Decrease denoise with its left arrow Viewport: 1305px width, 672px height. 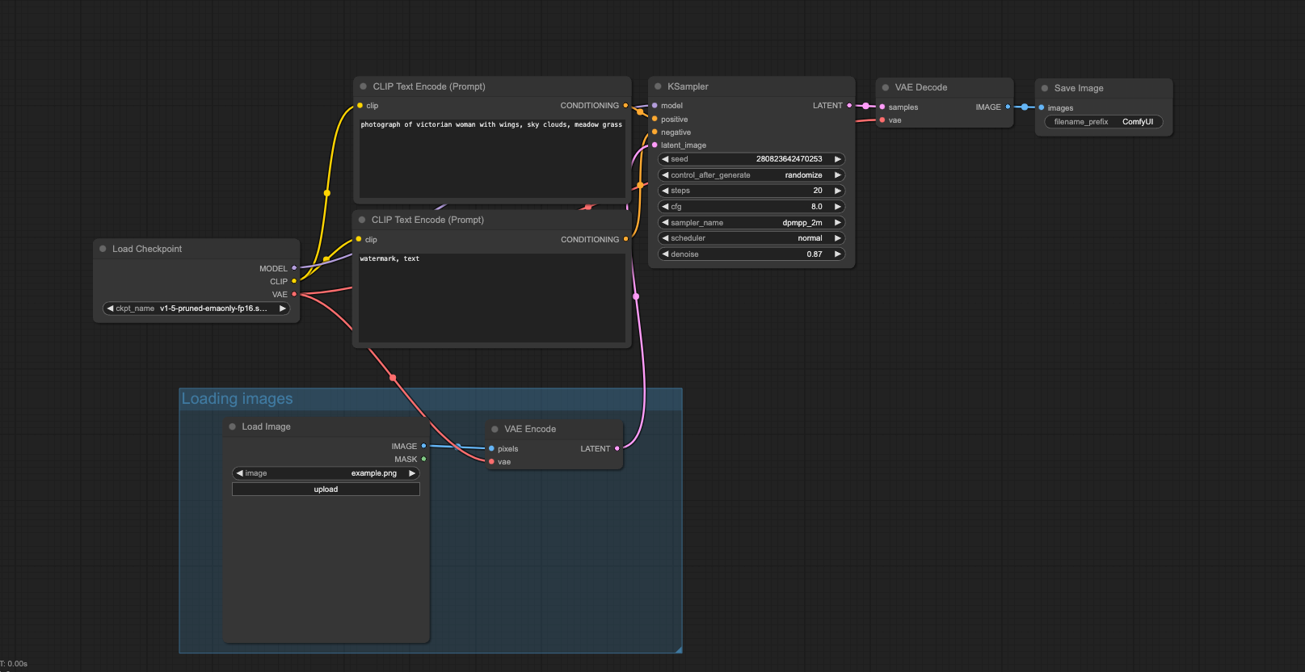point(665,254)
